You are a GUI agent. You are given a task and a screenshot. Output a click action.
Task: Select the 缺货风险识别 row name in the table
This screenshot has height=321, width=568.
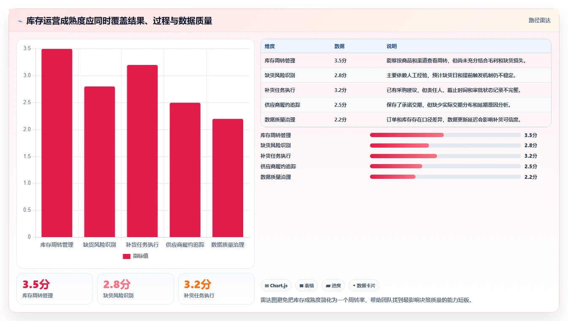280,76
